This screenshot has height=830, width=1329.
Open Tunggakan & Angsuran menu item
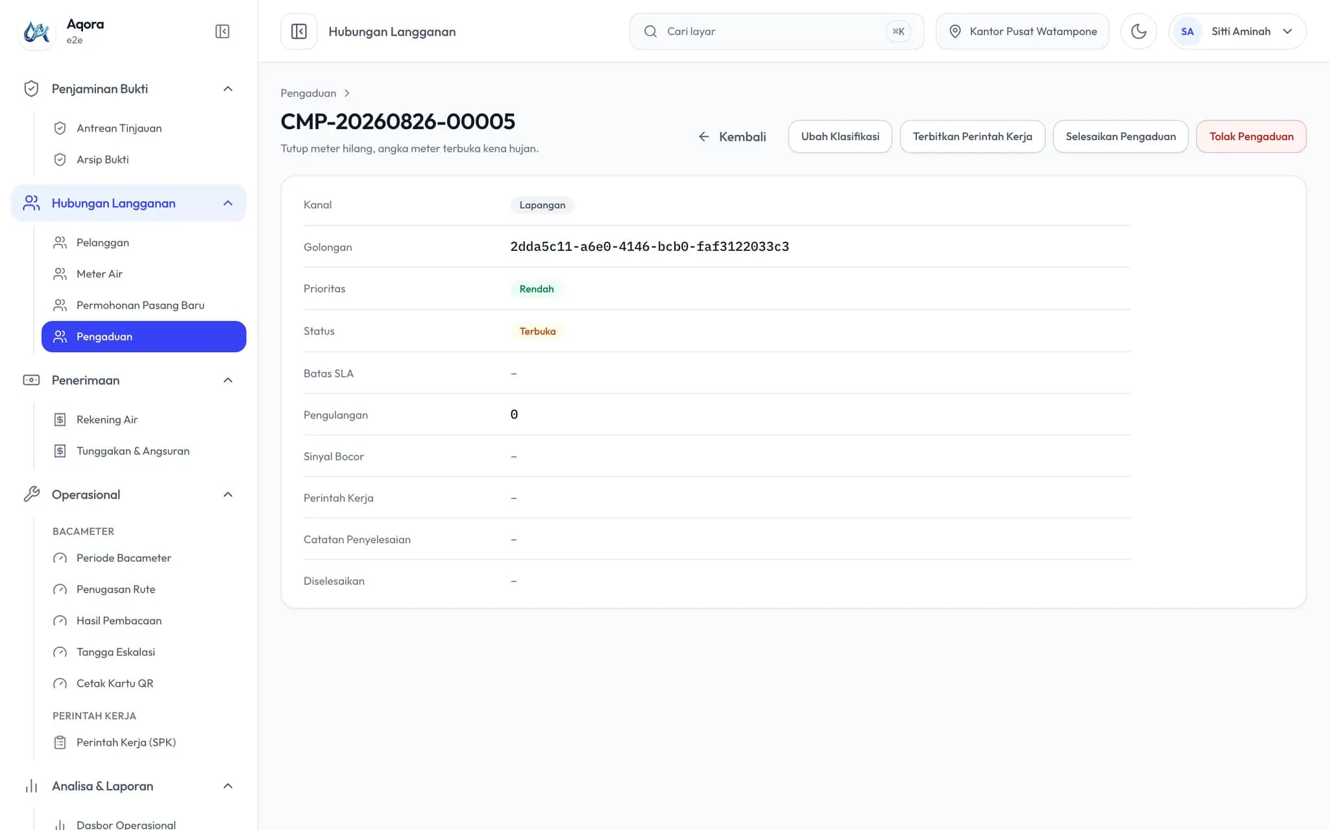pyautogui.click(x=143, y=451)
